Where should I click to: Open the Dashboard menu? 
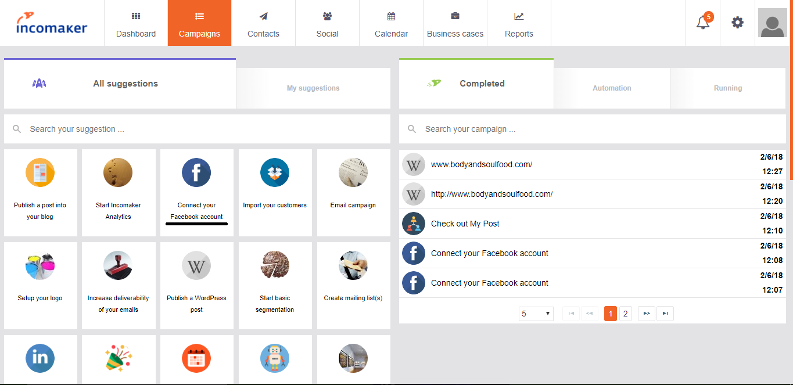pos(136,23)
